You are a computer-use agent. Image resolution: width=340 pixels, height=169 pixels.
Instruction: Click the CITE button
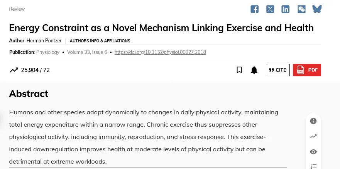coord(278,70)
